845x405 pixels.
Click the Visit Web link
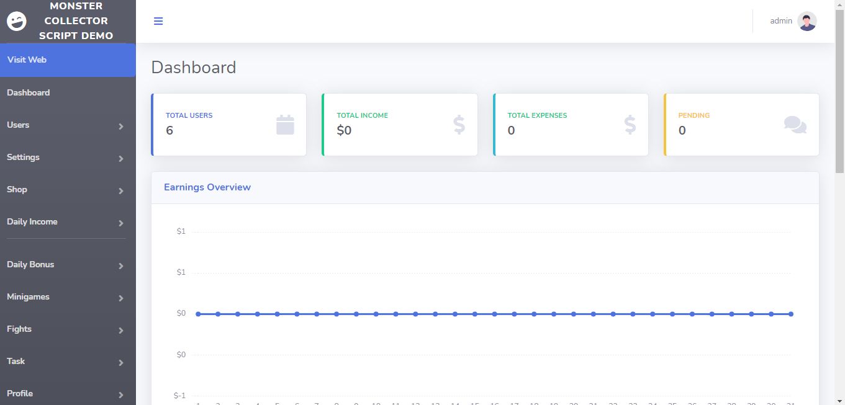[27, 60]
